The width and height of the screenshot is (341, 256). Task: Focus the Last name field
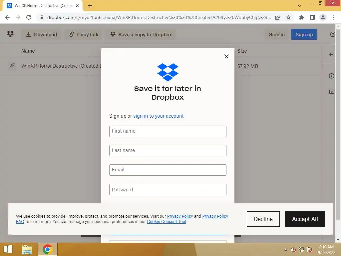[x=168, y=151]
